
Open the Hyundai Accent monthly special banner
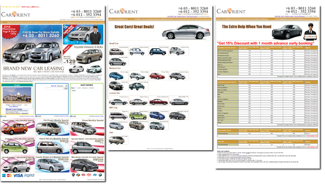click(18, 164)
